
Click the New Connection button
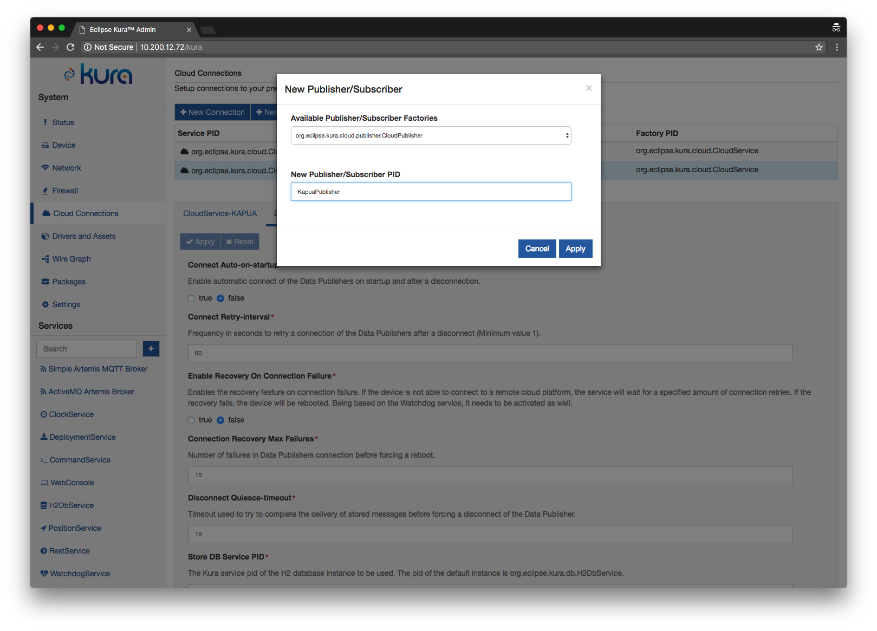pos(212,112)
